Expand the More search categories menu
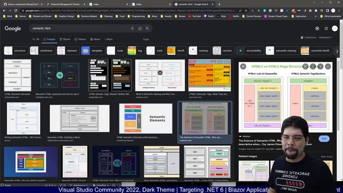The width and height of the screenshot is (343, 193). [108, 39]
